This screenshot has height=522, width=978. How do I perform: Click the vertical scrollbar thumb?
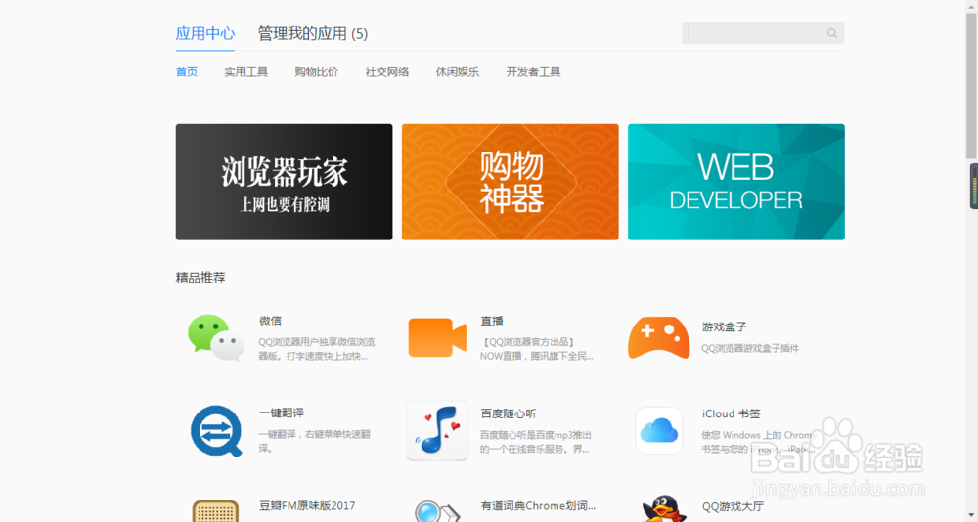[971, 86]
